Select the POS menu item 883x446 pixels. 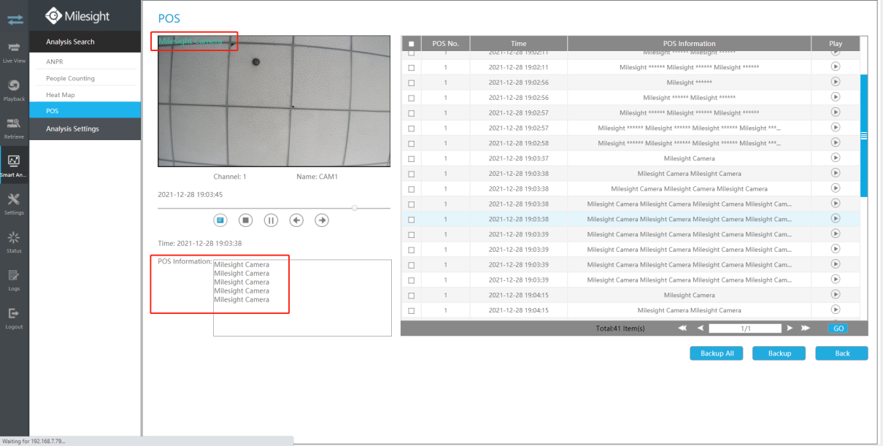pyautogui.click(x=85, y=111)
